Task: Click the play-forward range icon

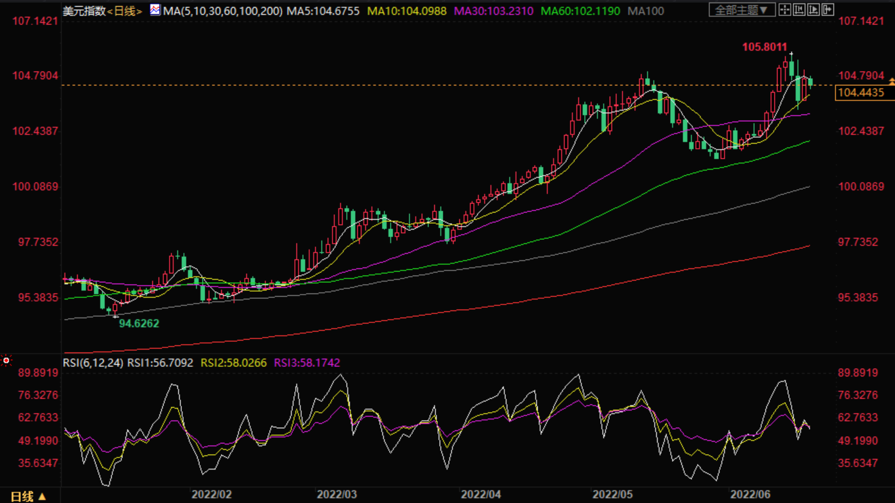Action: (x=813, y=10)
